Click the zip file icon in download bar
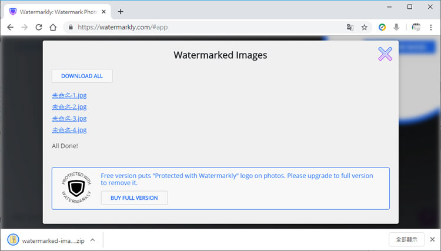441x251 pixels. [13, 240]
